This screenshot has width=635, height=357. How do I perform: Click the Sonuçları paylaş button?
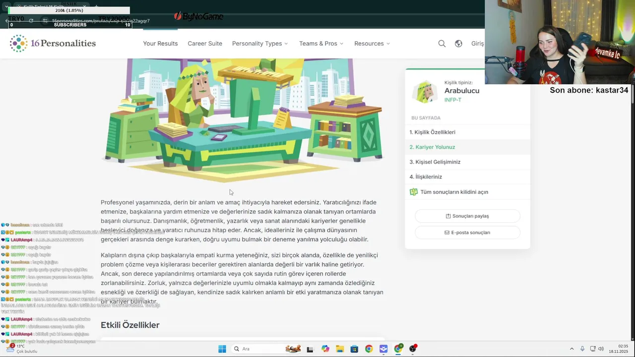click(467, 216)
